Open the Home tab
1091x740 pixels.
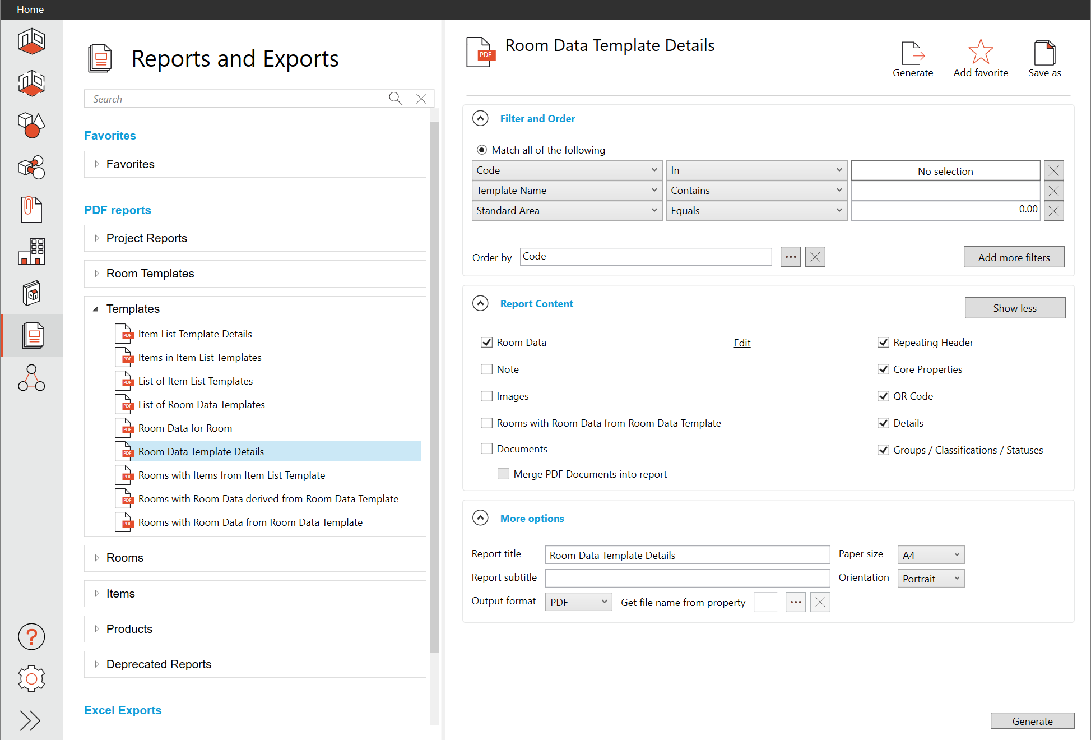pyautogui.click(x=30, y=10)
